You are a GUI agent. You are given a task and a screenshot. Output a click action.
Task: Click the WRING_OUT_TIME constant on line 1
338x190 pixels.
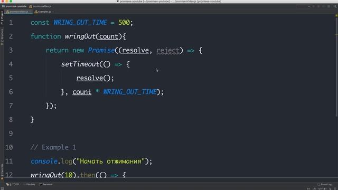pos(80,22)
